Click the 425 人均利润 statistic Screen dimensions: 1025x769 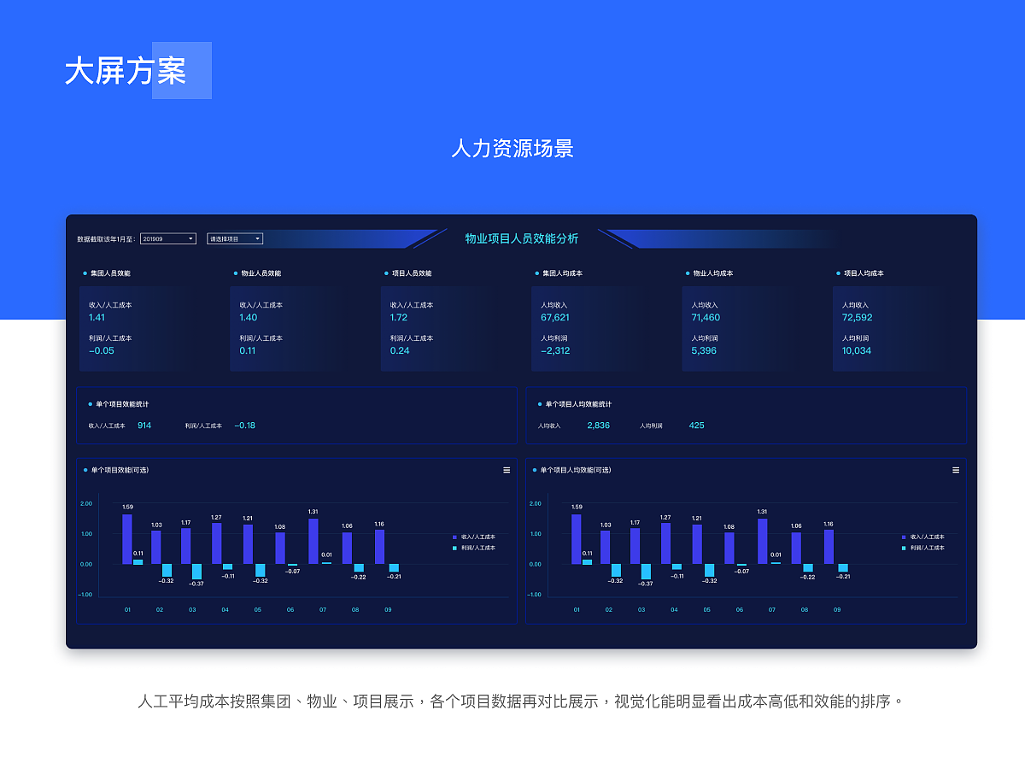click(697, 426)
